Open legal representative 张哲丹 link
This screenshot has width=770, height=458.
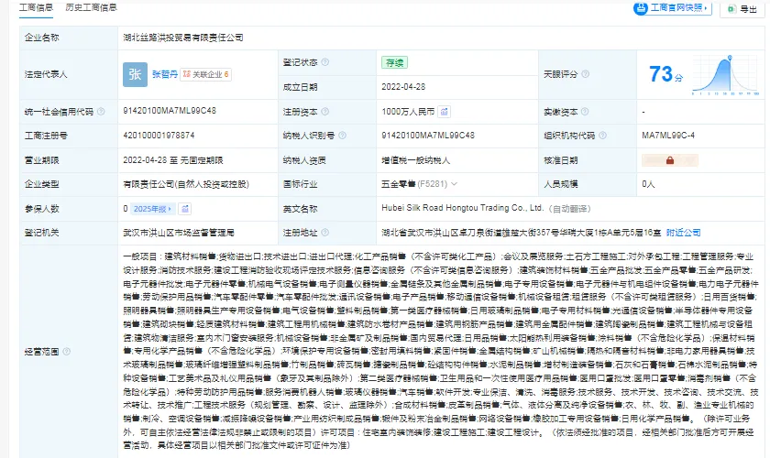(x=164, y=74)
